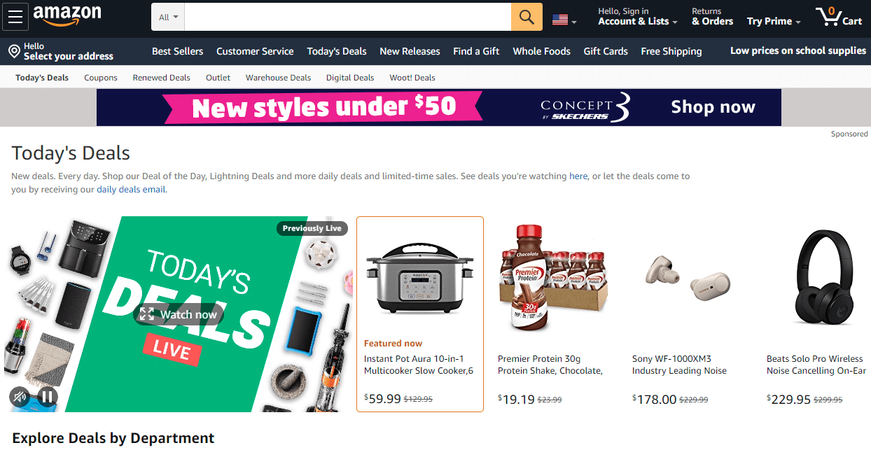The width and height of the screenshot is (871, 457).
Task: Click the location pin address icon
Action: pyautogui.click(x=14, y=52)
